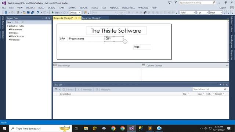The height and width of the screenshot is (132, 235).
Task: Select the Images folder
Action: 15,33
